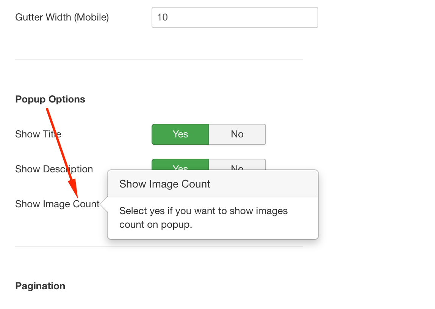Image resolution: width=435 pixels, height=309 pixels.
Task: Click the tooltip header titled Show Image Count
Action: 165,184
